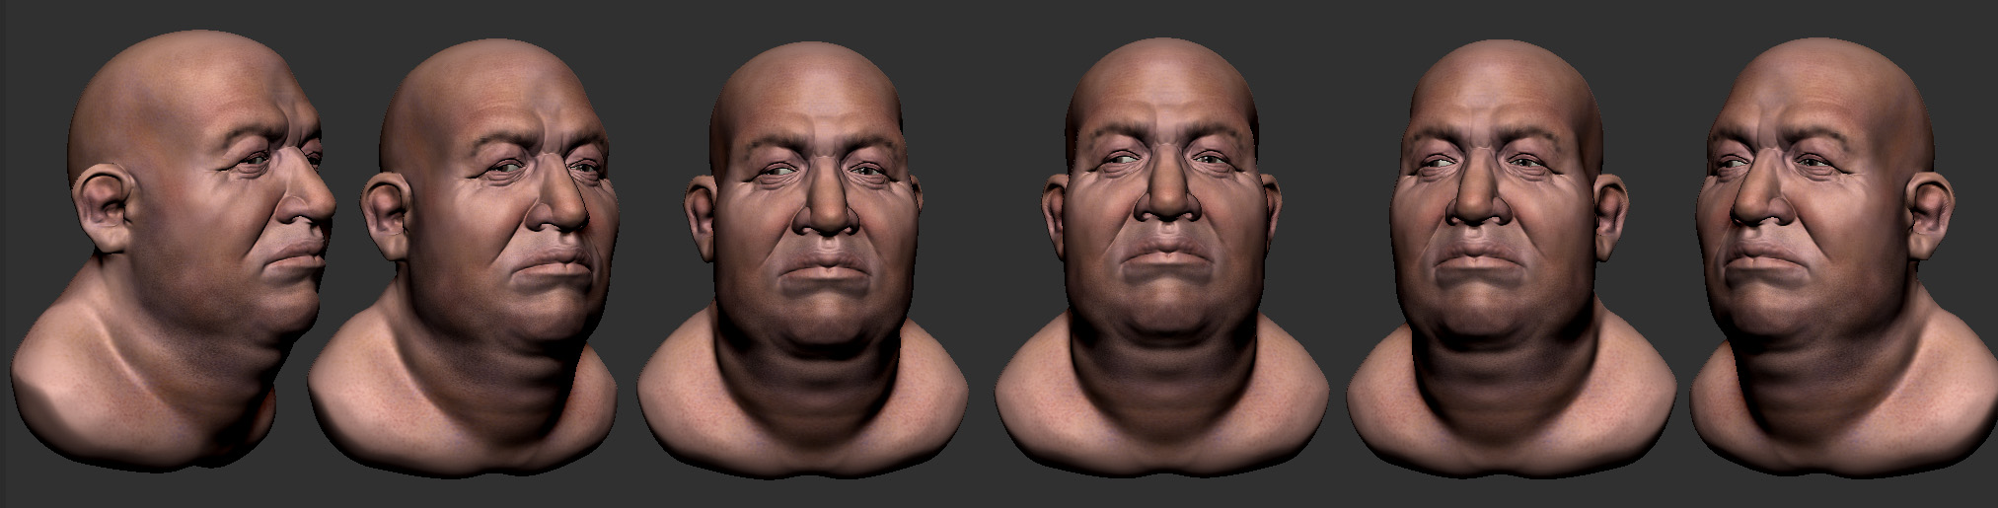
Task: Pick the head render turned slightly left
Action: coord(1510,260)
